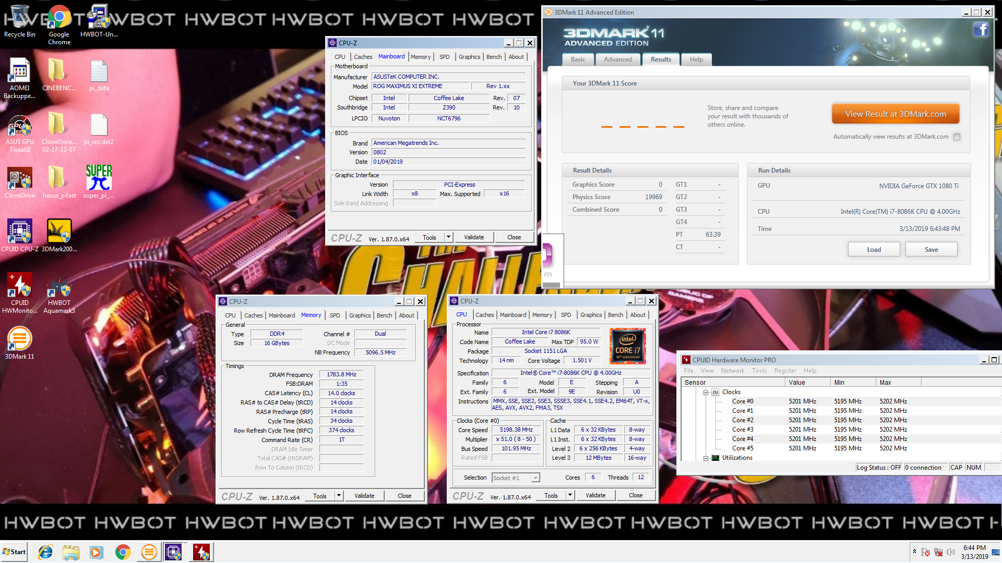Open Internet Explorer from the taskbar
The image size is (1002, 563).
(45, 552)
